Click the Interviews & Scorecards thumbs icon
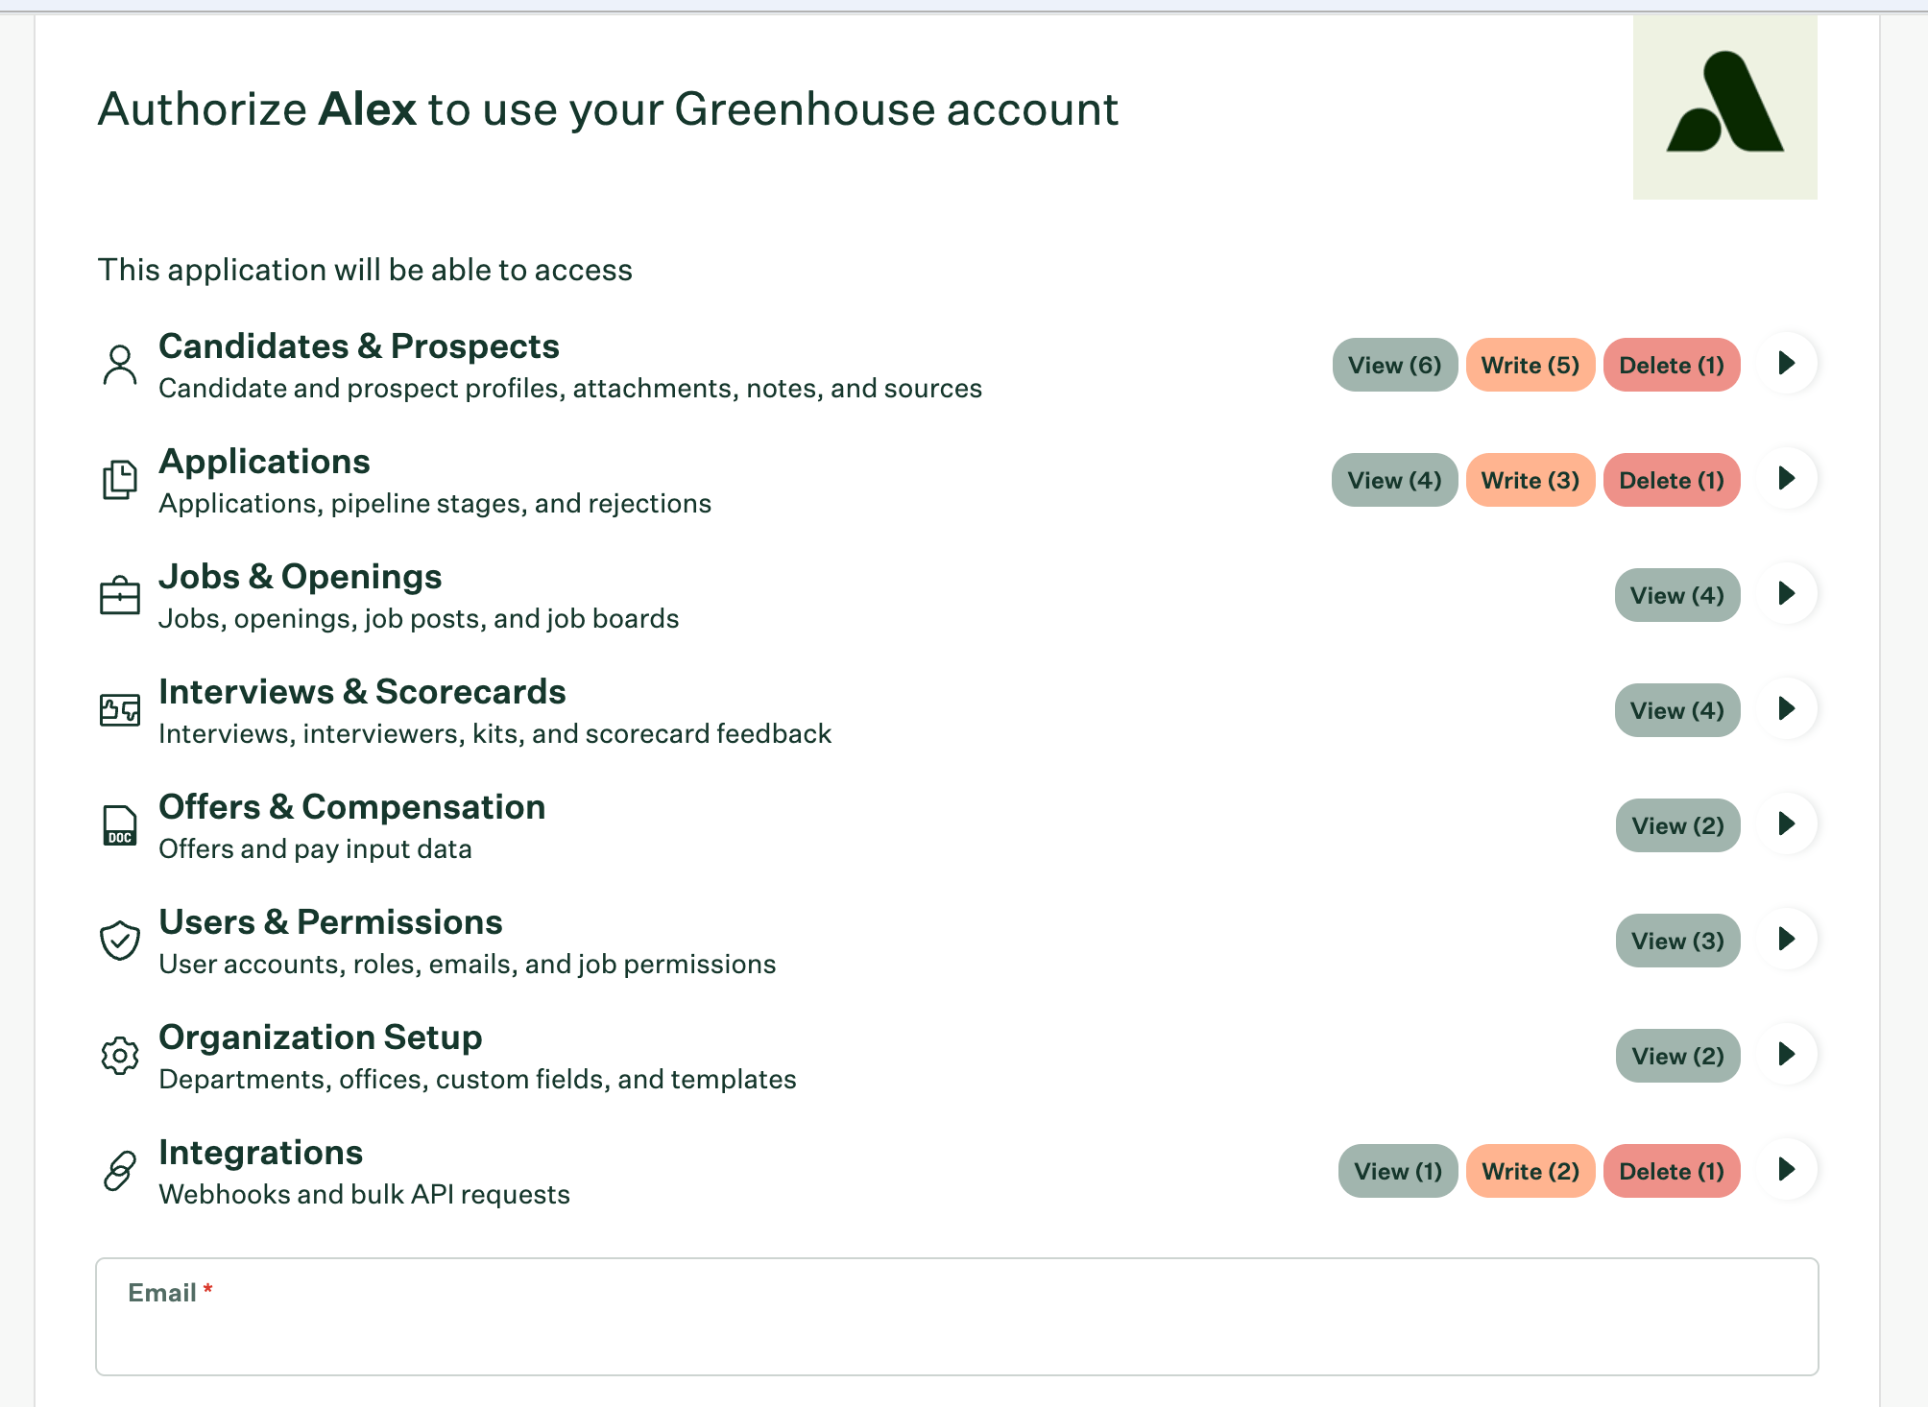The image size is (1928, 1407). 120,710
